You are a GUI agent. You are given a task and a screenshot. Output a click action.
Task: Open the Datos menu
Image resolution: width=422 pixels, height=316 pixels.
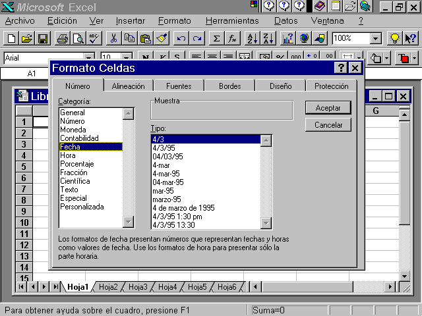(286, 20)
